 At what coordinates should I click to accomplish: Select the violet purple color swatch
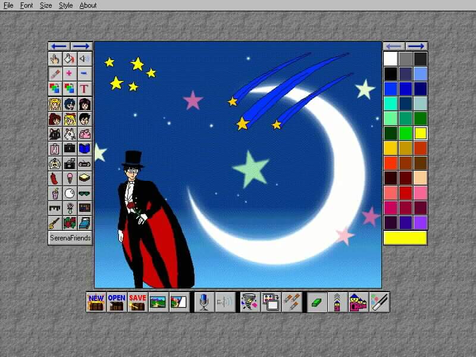421,223
